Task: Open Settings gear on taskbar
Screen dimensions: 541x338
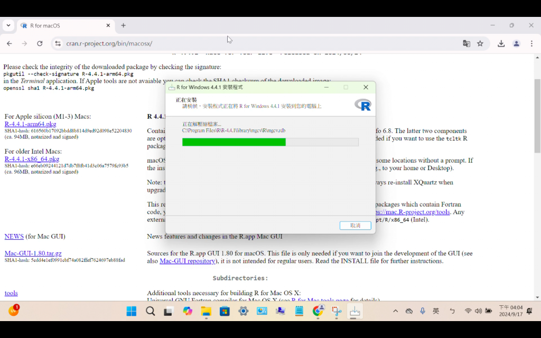Action: click(243, 311)
